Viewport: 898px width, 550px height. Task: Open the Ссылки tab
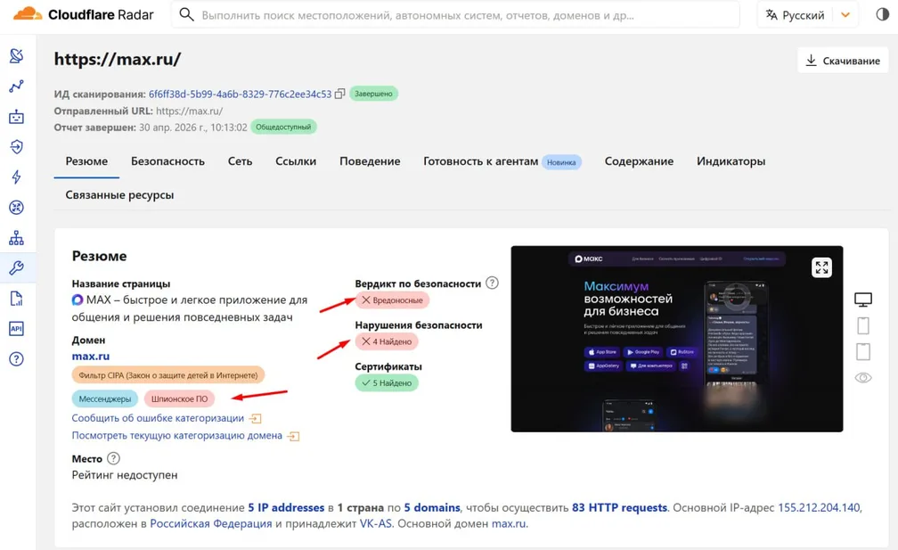pos(296,161)
